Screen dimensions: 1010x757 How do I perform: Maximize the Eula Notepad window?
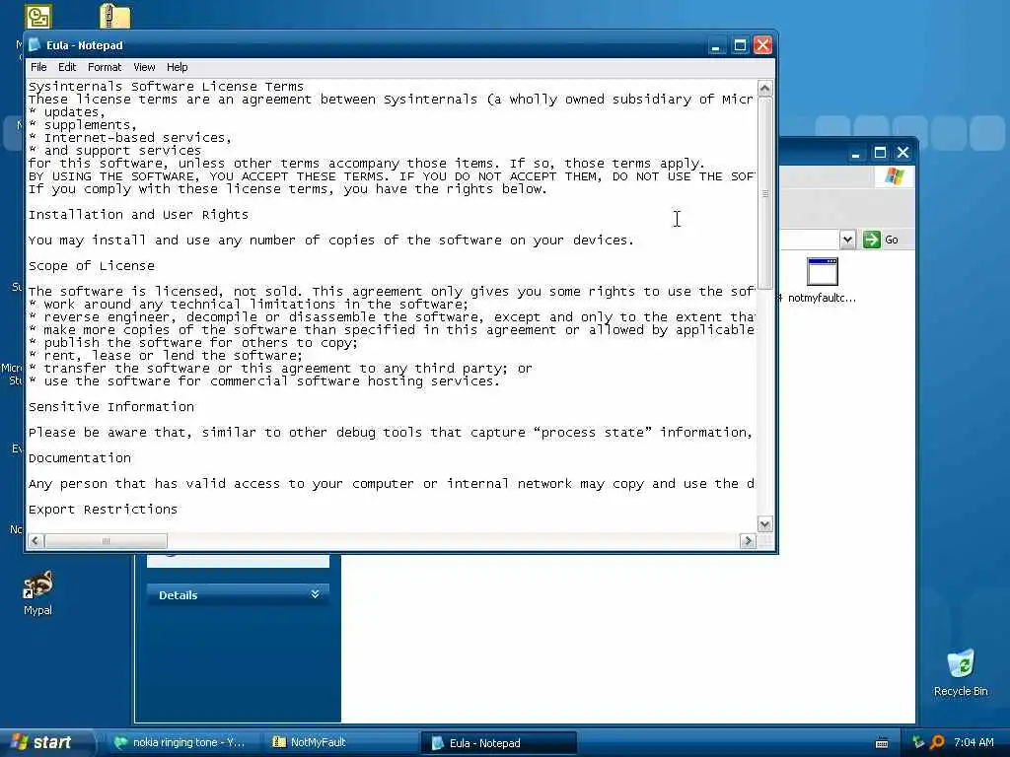tap(740, 45)
